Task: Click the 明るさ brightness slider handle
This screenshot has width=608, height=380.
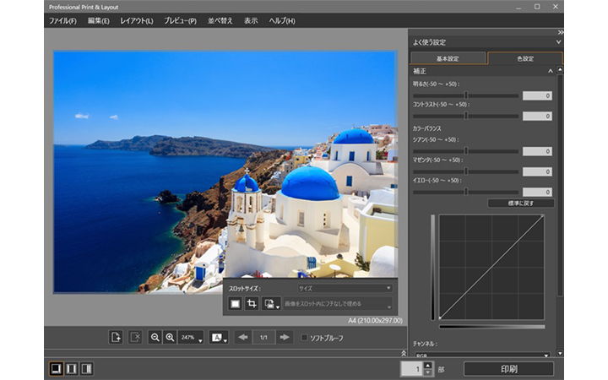Action: click(x=466, y=95)
